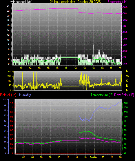Click the "Barometer (.in)" axis title

coord(117,2)
